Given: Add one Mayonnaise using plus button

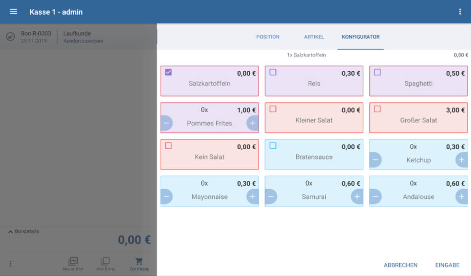Looking at the screenshot, I should [x=252, y=197].
